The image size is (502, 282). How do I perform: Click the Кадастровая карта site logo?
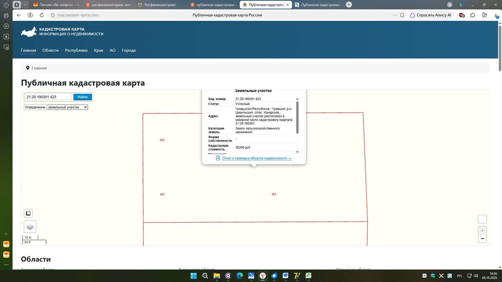click(x=62, y=31)
